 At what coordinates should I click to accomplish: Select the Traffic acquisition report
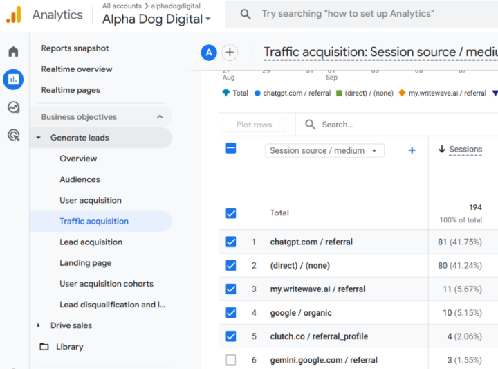pos(94,222)
